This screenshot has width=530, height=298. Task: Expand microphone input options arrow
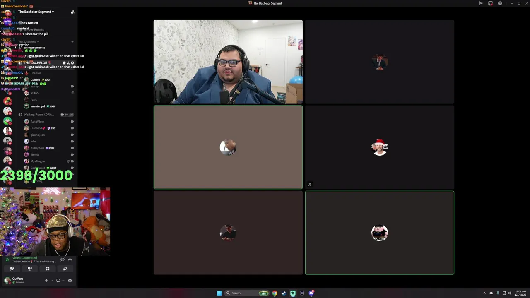(51, 280)
